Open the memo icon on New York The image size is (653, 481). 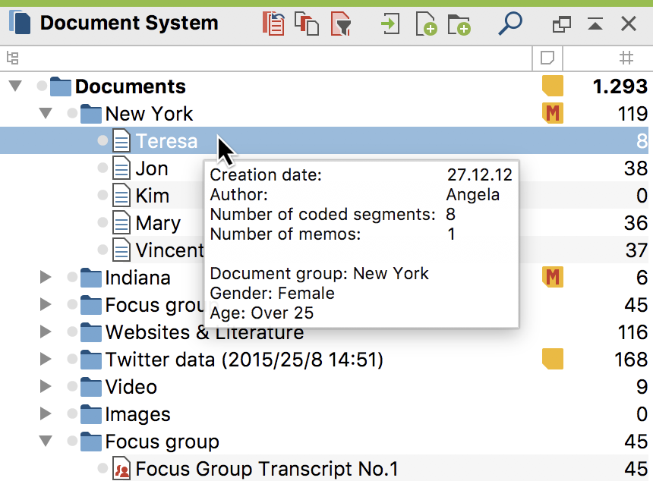pyautogui.click(x=553, y=114)
